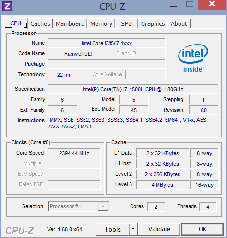
Task: Click the Clocks (Core #0) group label
Action: pos(31,142)
